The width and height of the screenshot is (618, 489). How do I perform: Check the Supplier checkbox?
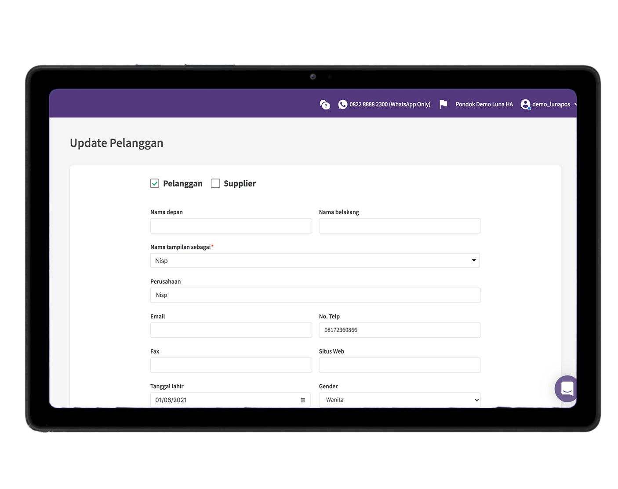pos(215,183)
